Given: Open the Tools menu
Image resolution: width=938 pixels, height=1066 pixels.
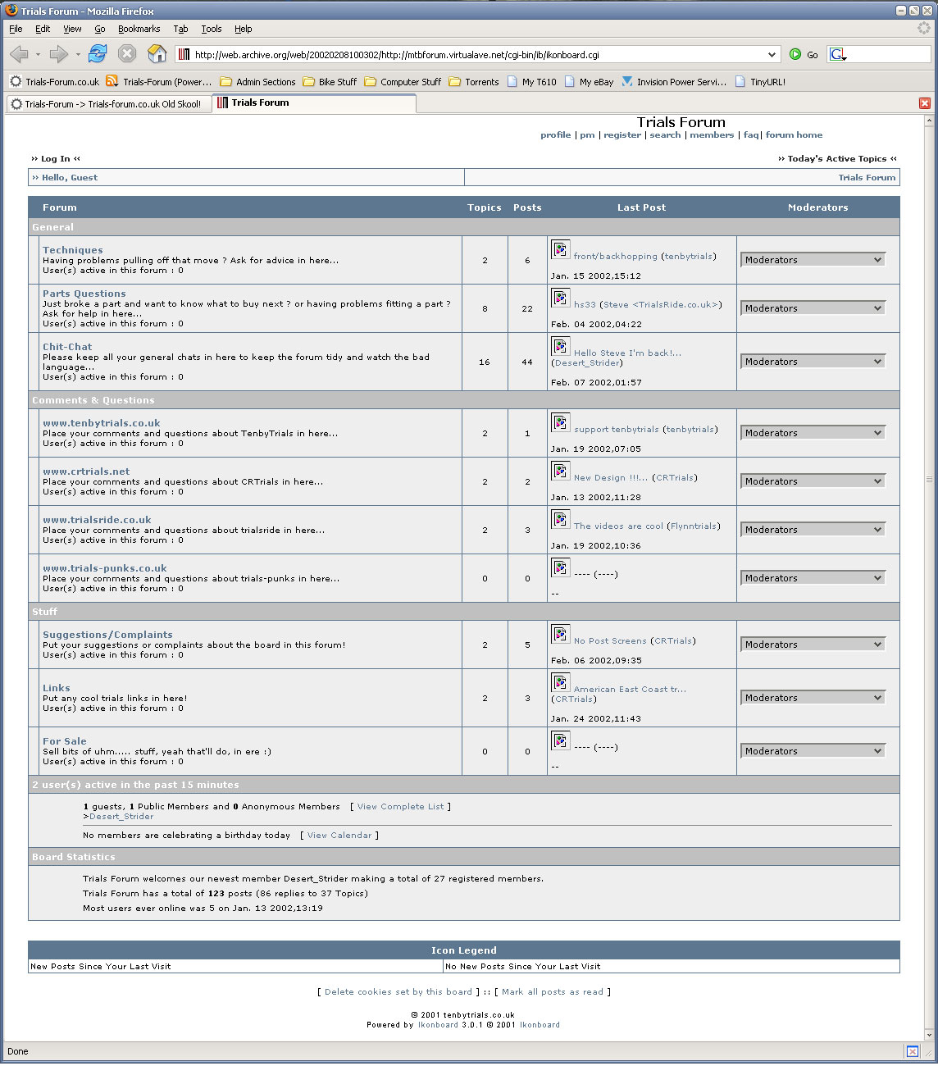Looking at the screenshot, I should click(212, 29).
